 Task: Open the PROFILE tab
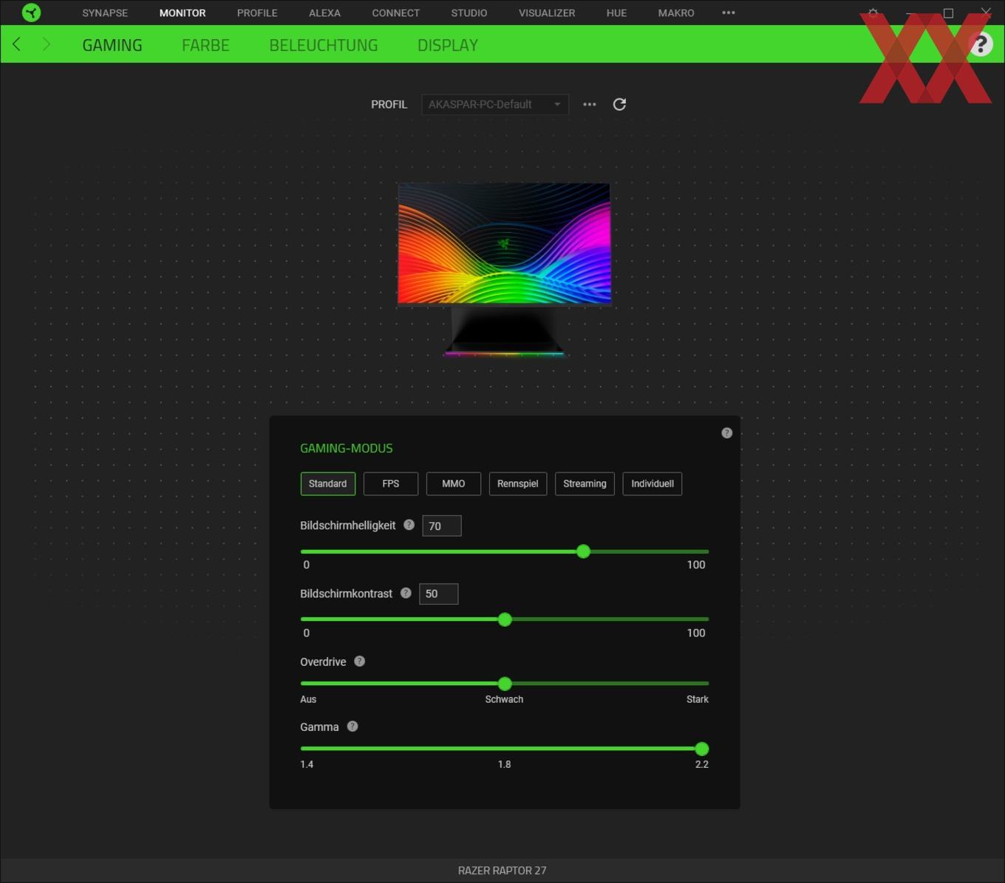257,13
